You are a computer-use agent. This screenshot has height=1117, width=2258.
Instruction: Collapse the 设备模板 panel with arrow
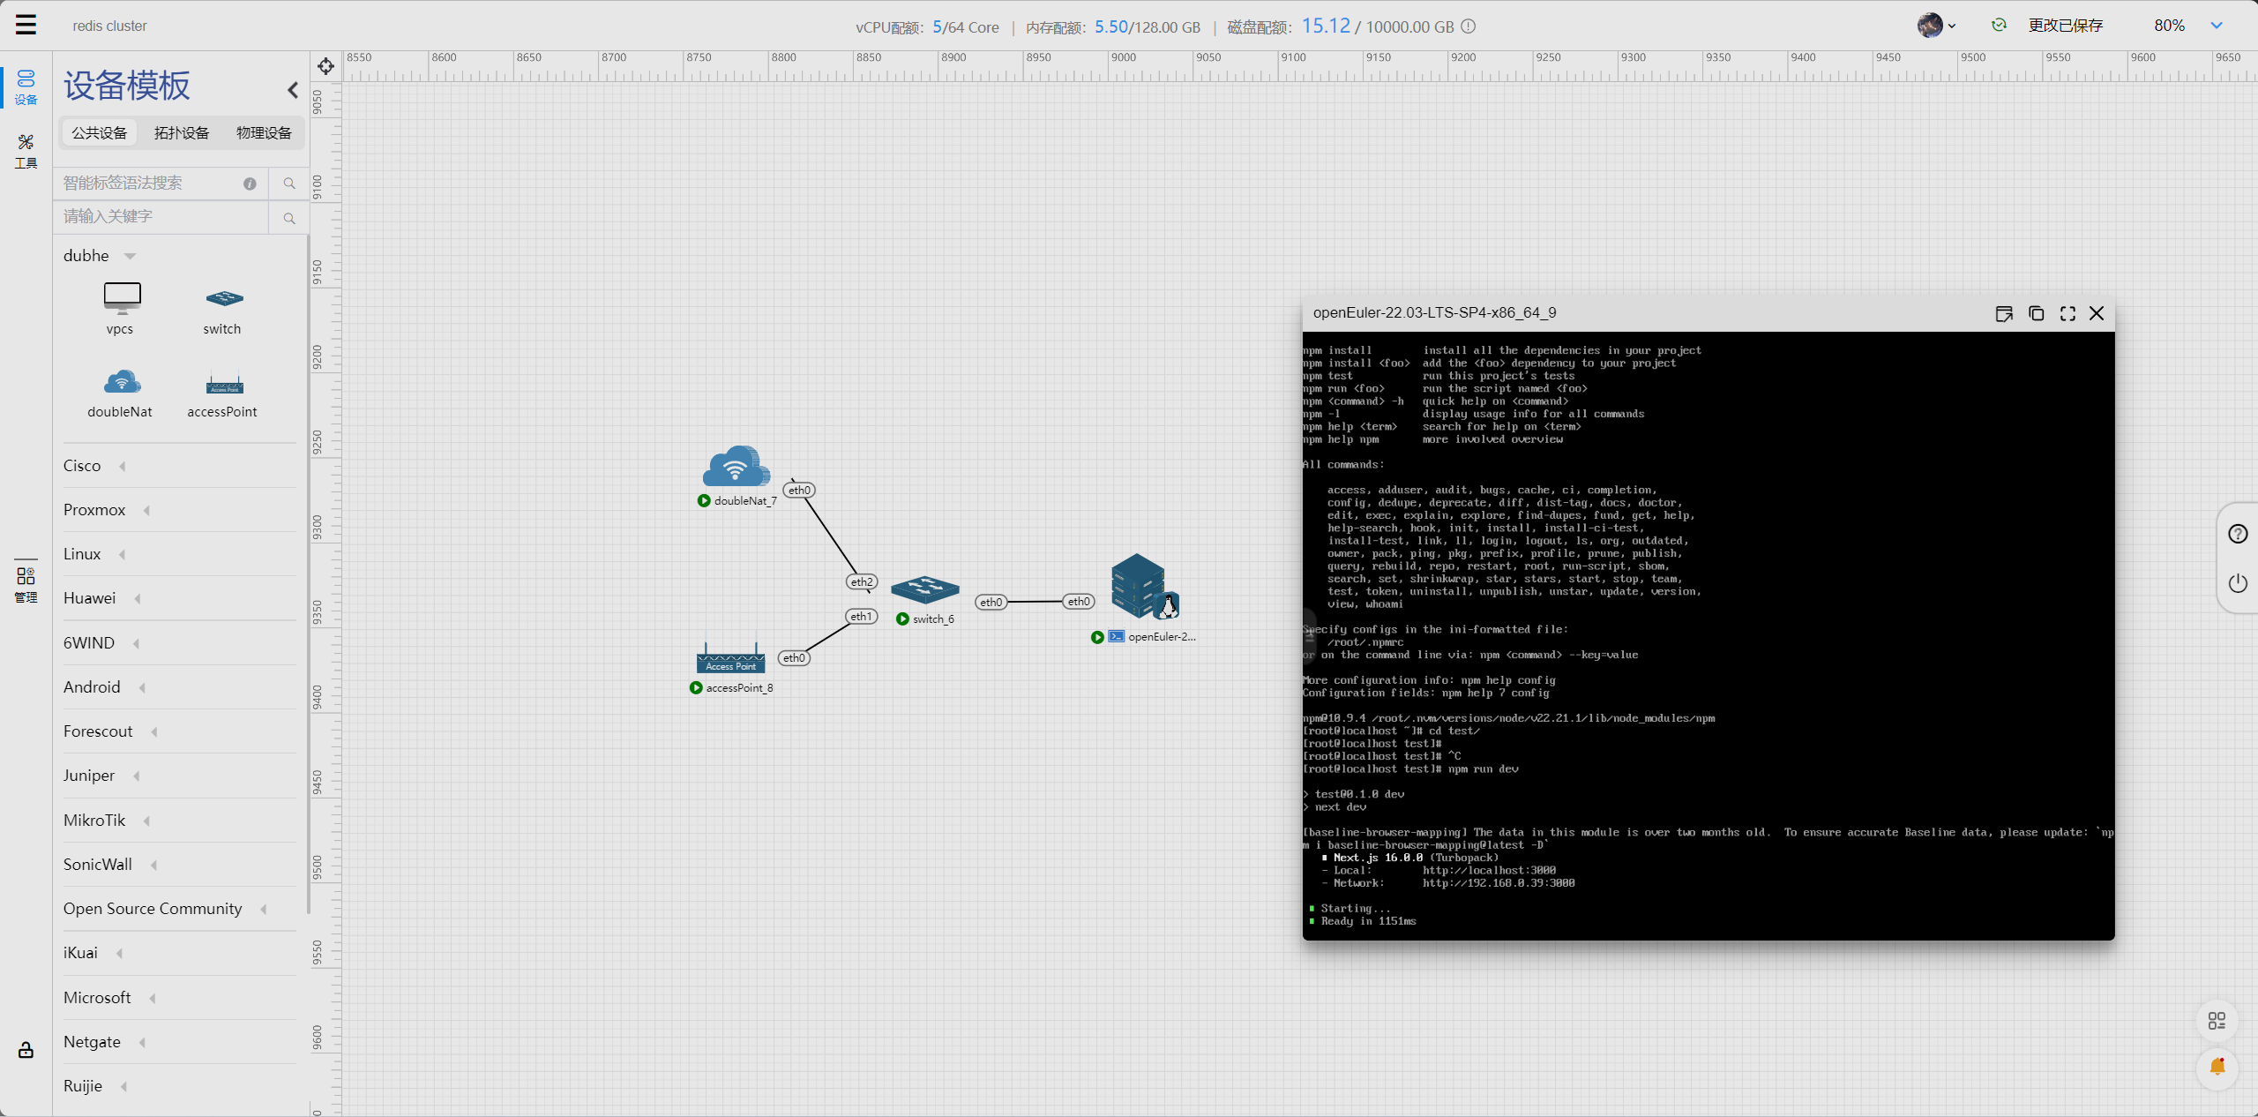(x=293, y=90)
